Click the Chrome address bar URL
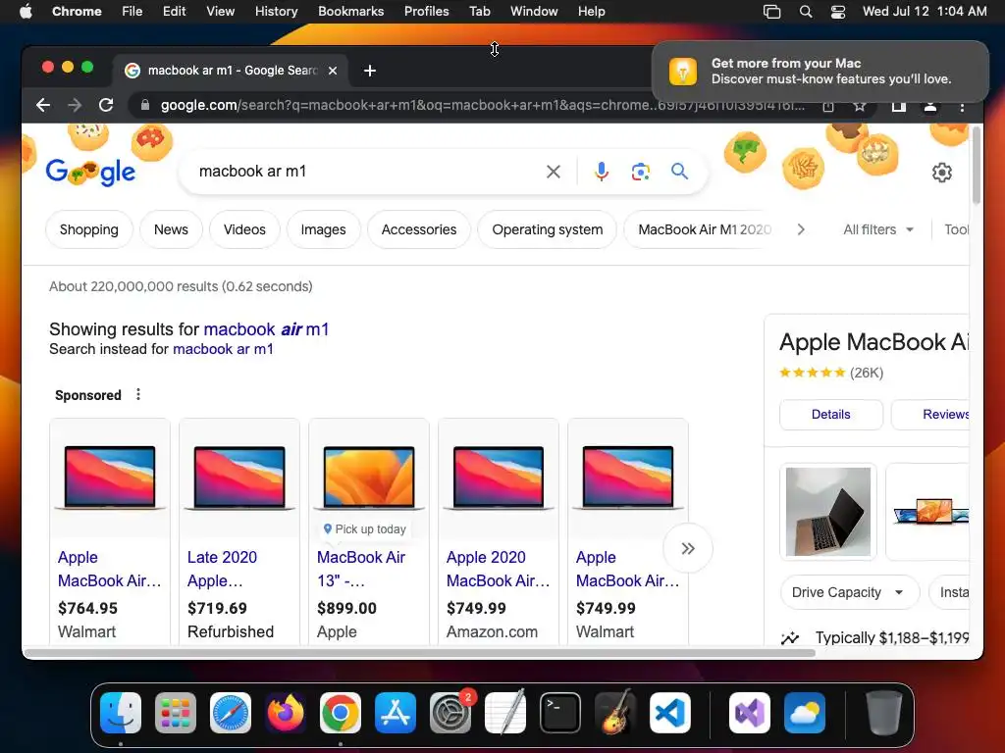This screenshot has width=1005, height=753. coord(482,106)
